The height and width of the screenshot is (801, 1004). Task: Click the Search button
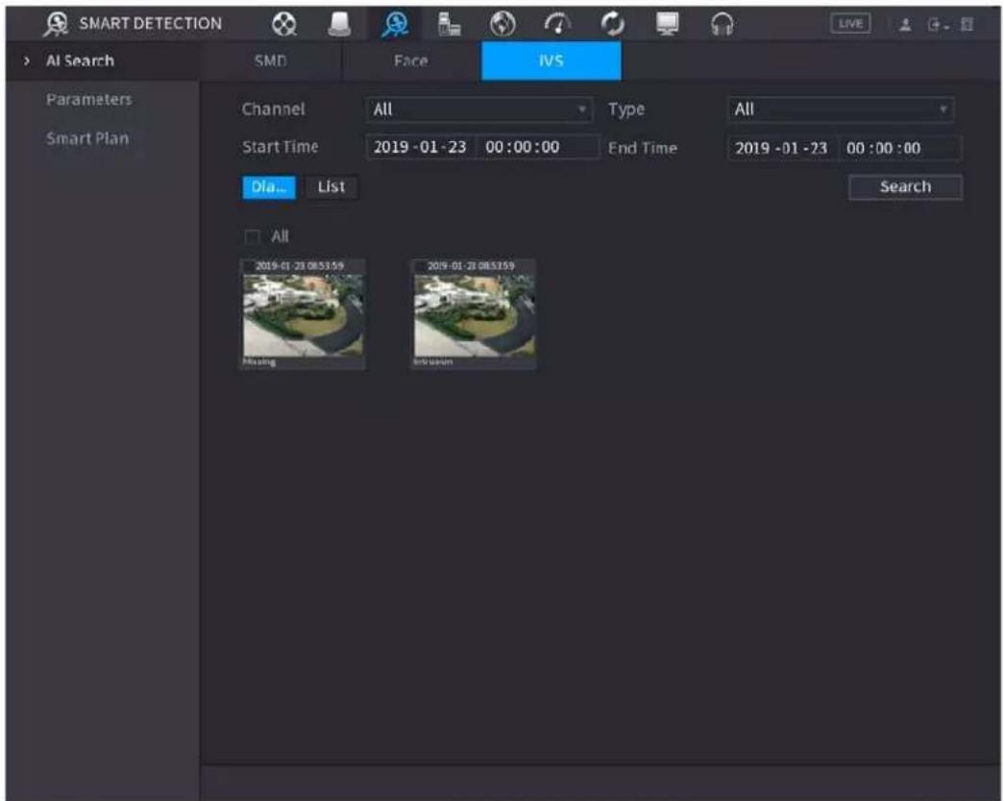(905, 187)
